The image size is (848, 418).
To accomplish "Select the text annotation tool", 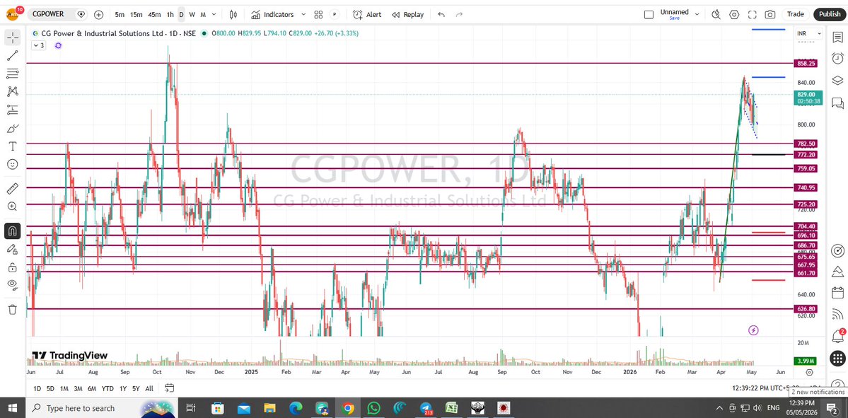I will point(13,146).
